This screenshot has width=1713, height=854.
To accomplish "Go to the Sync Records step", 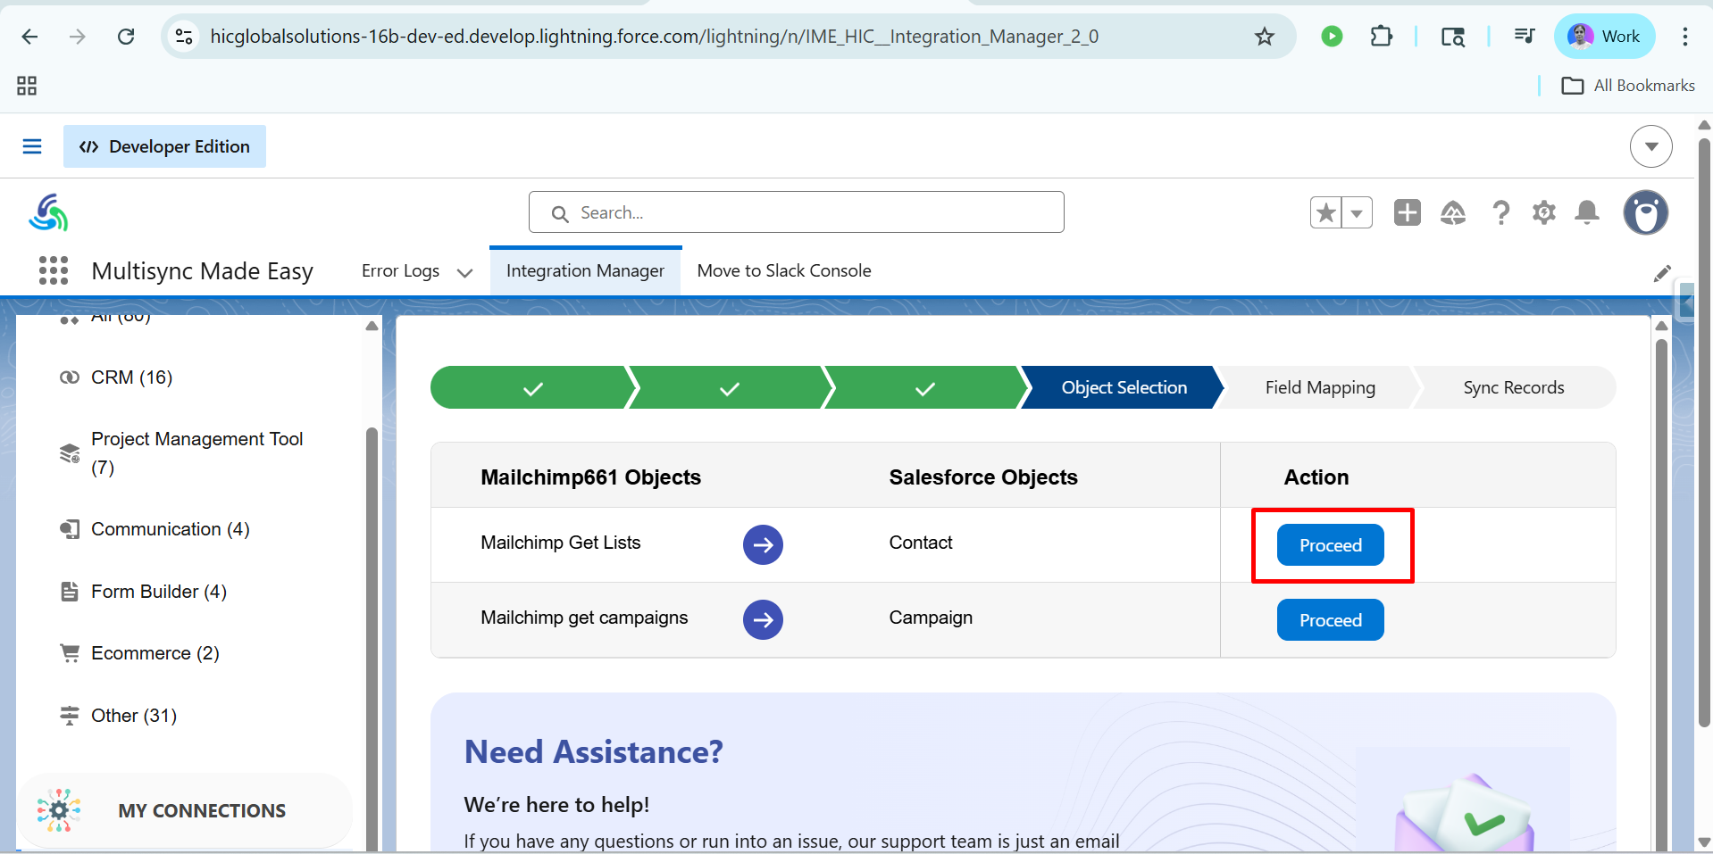I will tap(1514, 387).
